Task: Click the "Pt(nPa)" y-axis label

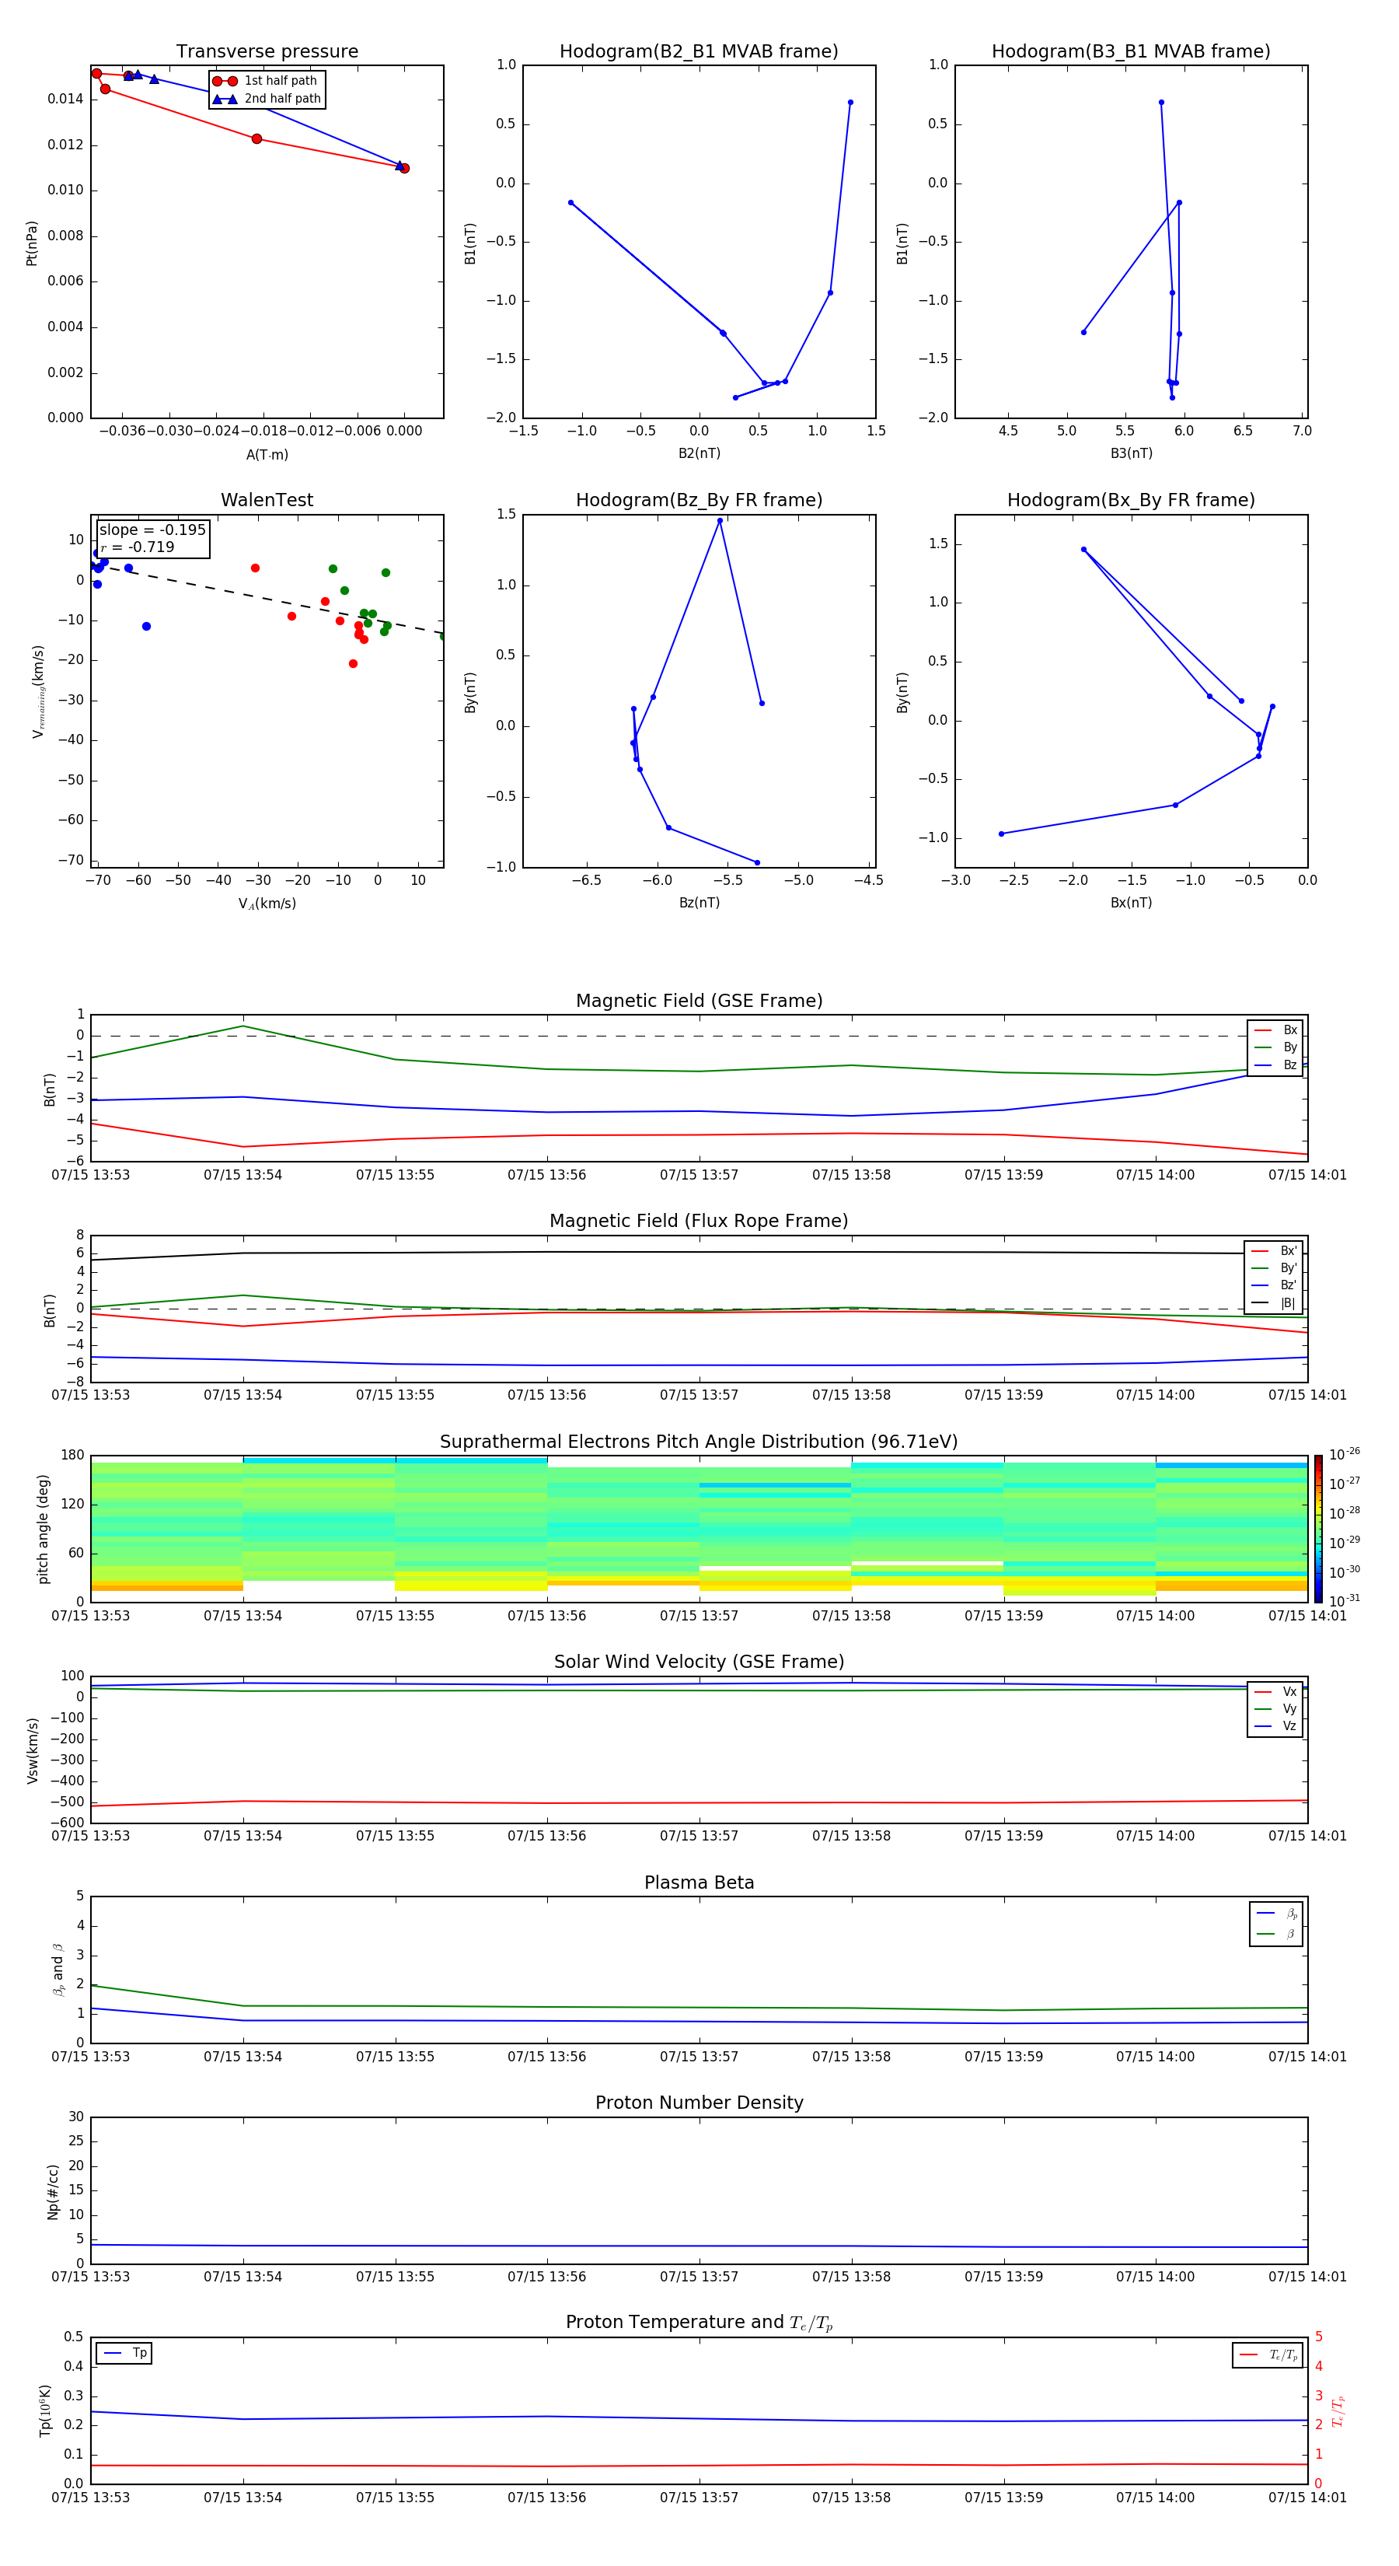Action: (31, 242)
